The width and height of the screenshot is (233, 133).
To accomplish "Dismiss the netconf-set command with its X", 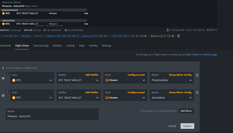I will coord(145,36).
